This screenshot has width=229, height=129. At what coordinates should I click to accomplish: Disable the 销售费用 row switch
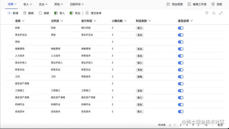[181, 49]
